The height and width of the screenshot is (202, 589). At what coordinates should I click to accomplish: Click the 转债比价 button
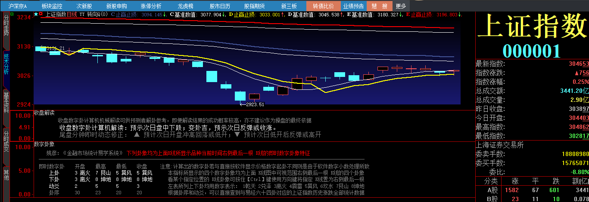click(323, 6)
